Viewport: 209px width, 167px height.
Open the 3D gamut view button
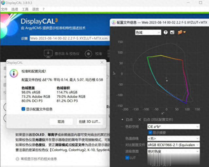[x=180, y=32]
